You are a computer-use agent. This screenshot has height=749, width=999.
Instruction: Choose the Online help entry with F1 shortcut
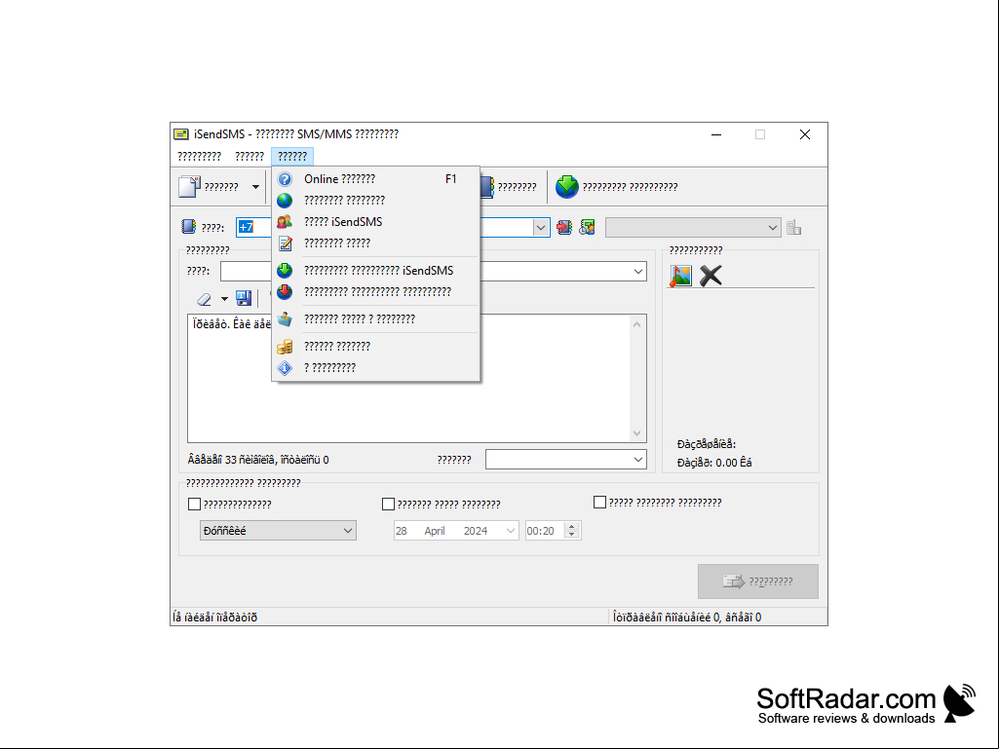pos(376,179)
